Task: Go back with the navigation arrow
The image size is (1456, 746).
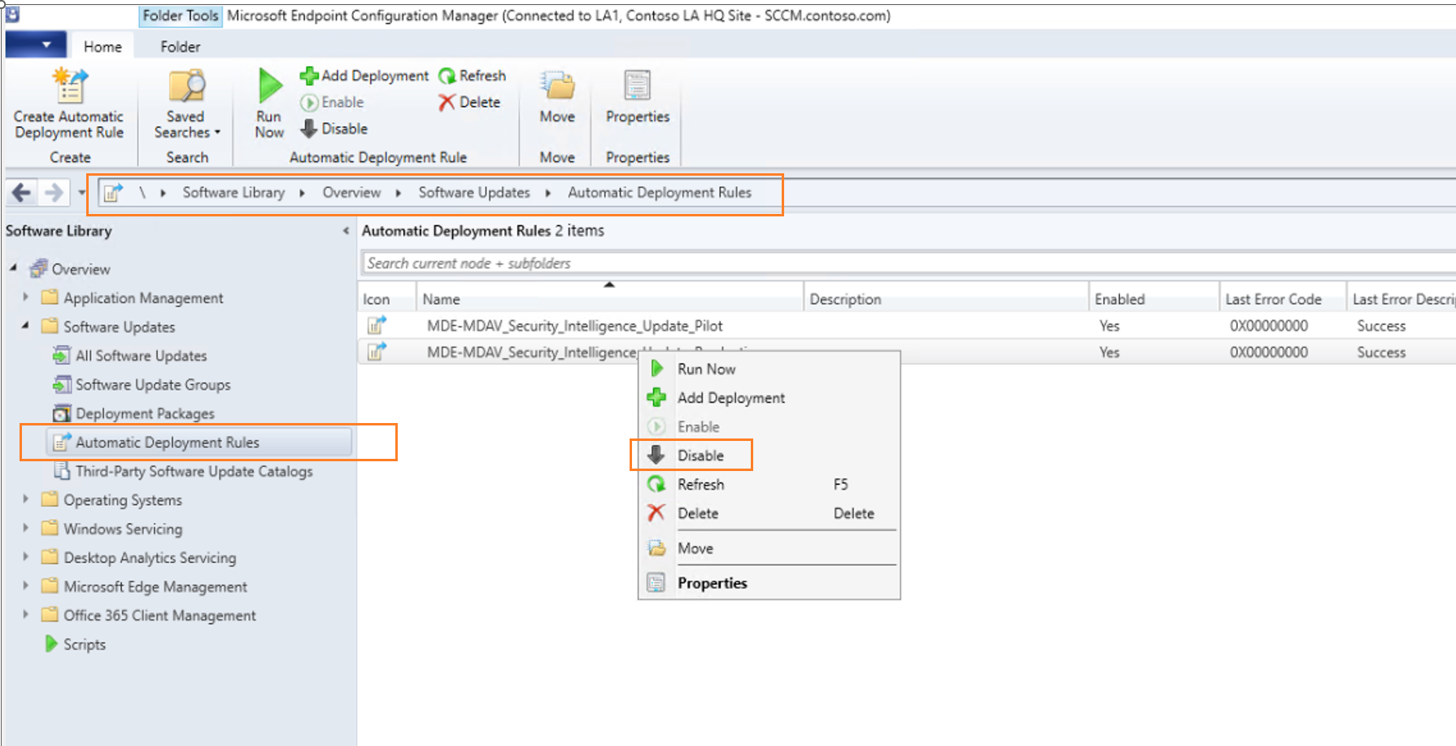Action: coord(22,193)
